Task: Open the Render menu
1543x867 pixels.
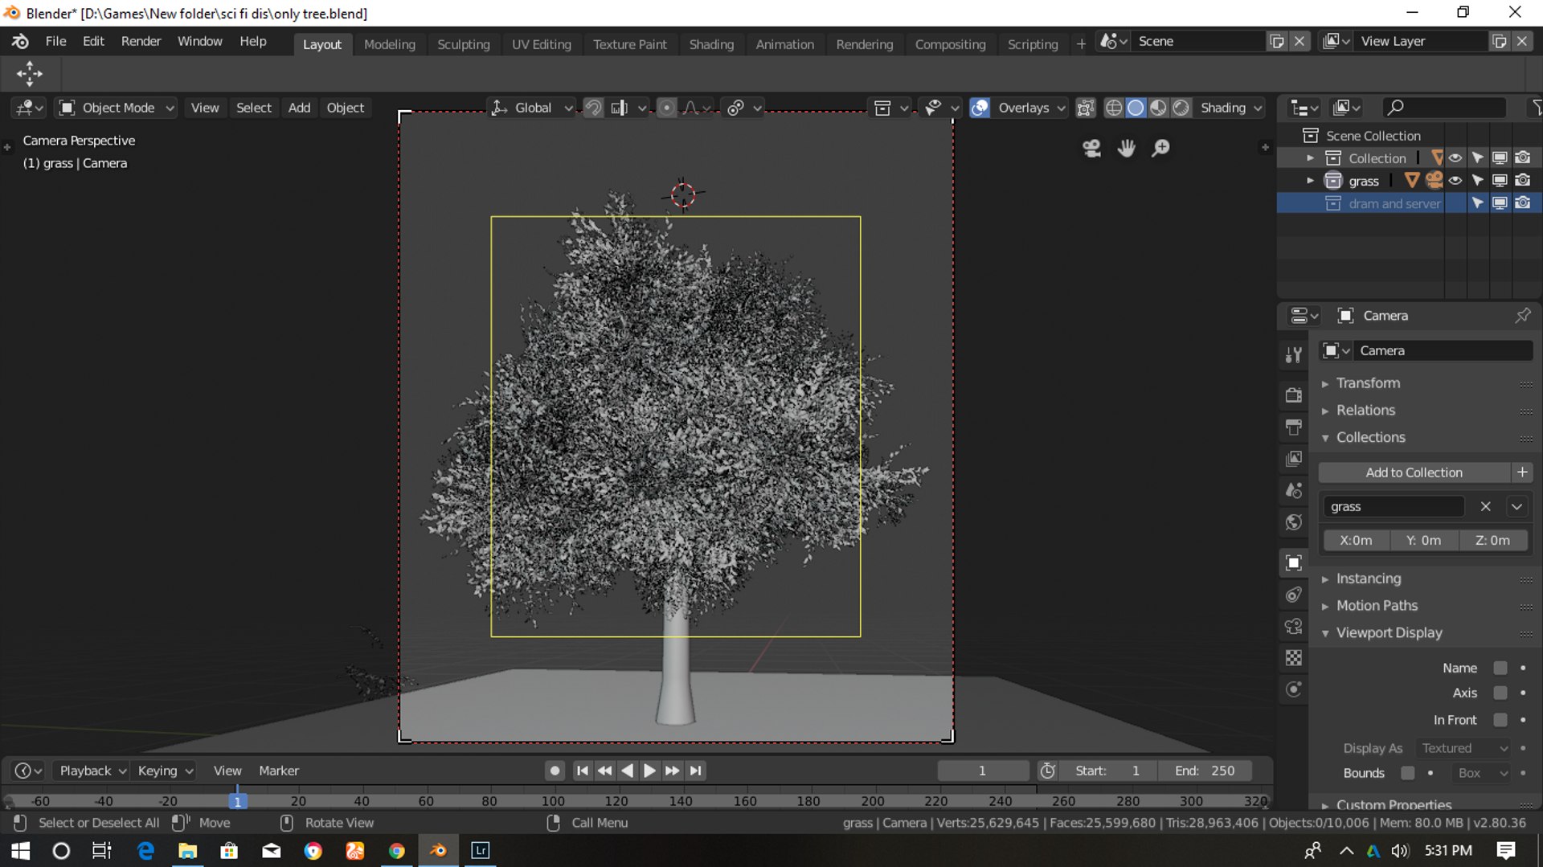Action: pos(141,41)
